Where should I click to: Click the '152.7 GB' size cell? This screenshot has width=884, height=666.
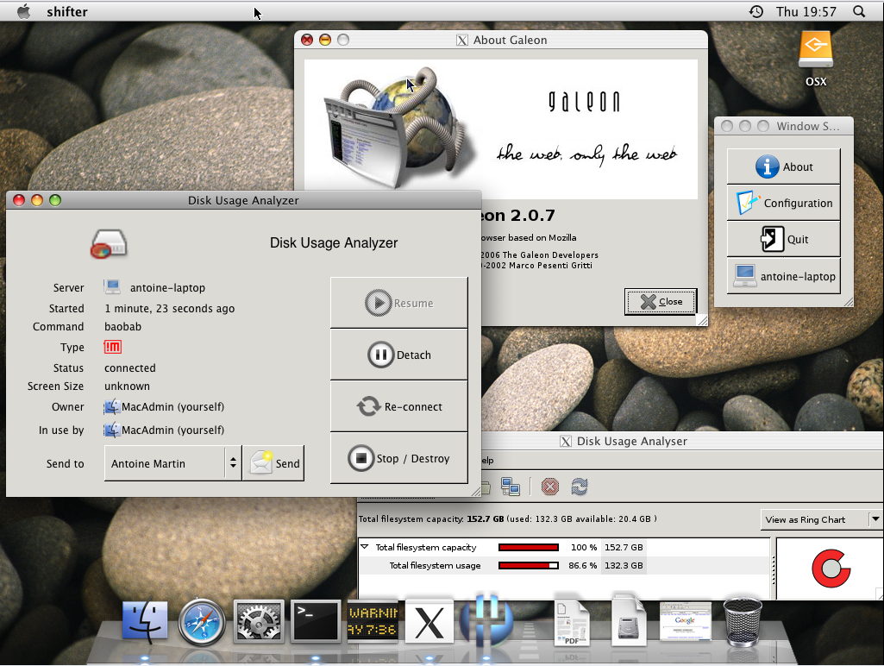[x=624, y=547]
